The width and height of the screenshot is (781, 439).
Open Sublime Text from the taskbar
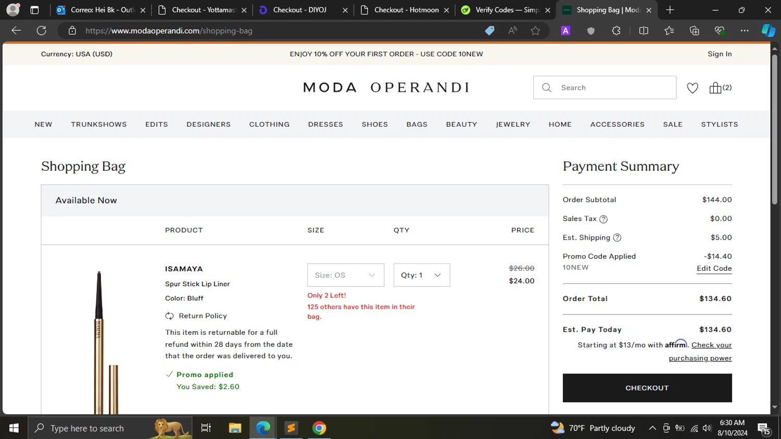pyautogui.click(x=291, y=428)
